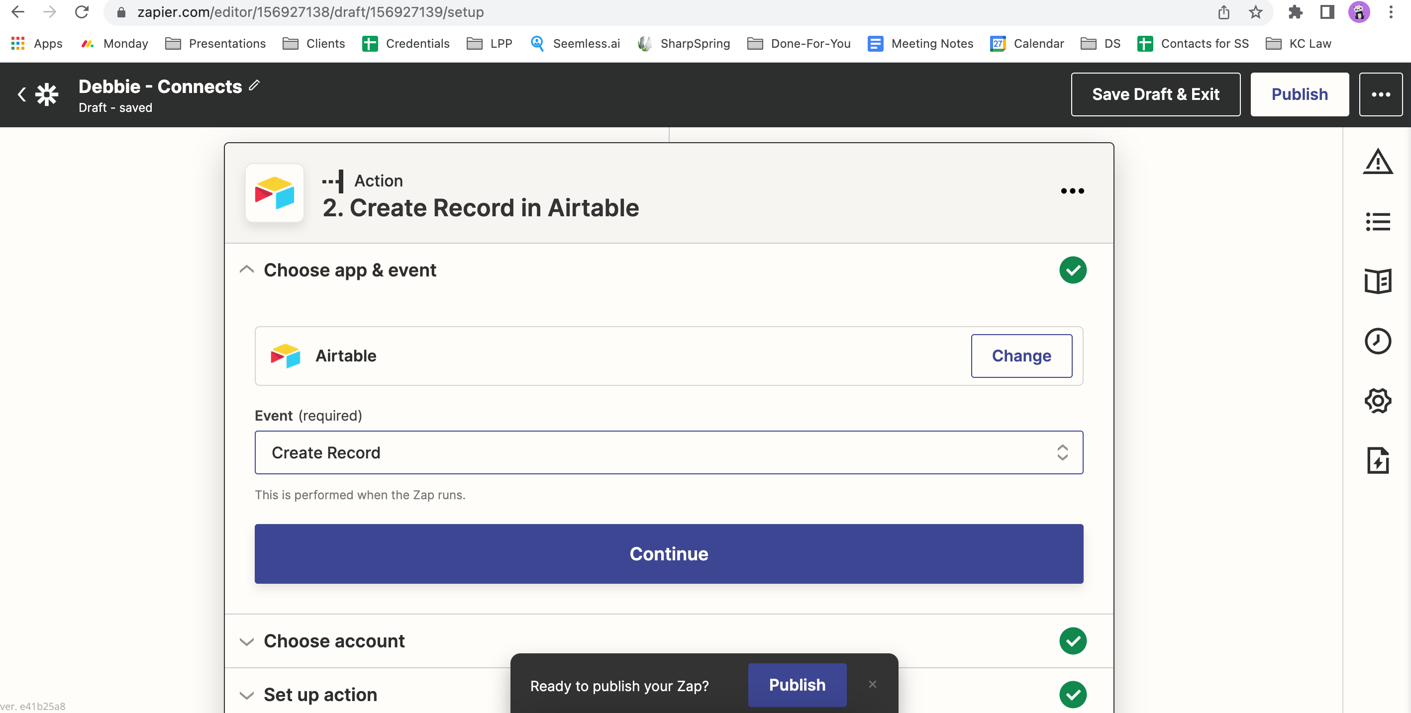Screen dimensions: 1411x713
Task: Go back using the Zap editor back chevron
Action: pyautogui.click(x=21, y=94)
